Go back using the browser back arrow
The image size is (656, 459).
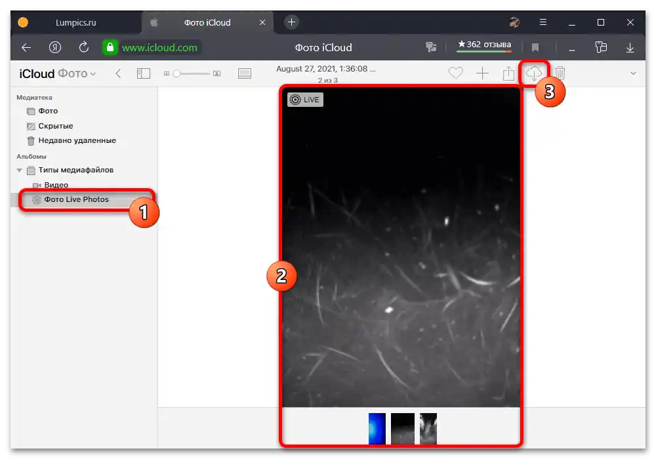(x=26, y=47)
